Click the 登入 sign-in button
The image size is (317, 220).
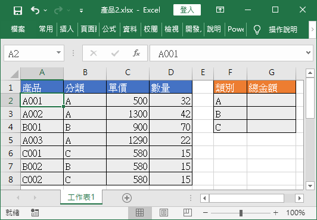click(187, 10)
